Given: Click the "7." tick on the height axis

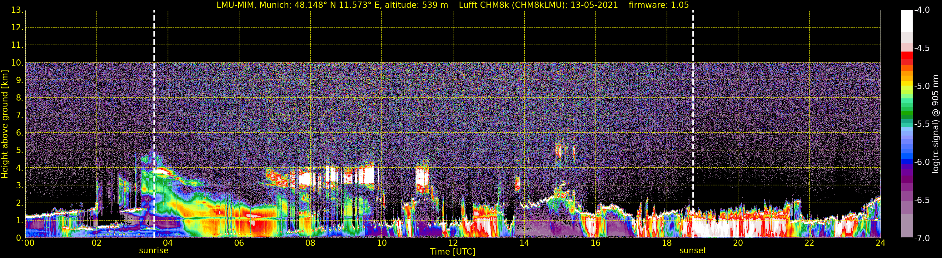Looking at the screenshot, I should 19,116.
